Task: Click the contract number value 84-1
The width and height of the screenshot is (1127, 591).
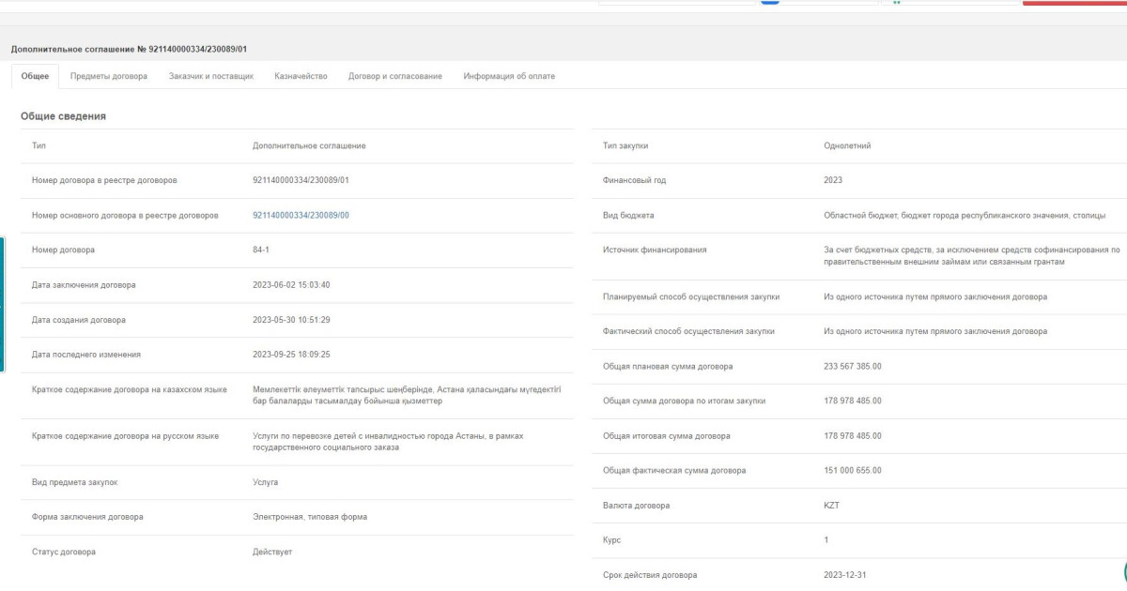Action: [x=261, y=250]
